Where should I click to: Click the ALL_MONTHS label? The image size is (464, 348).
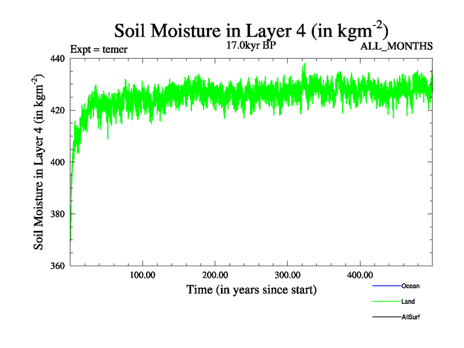coord(397,47)
